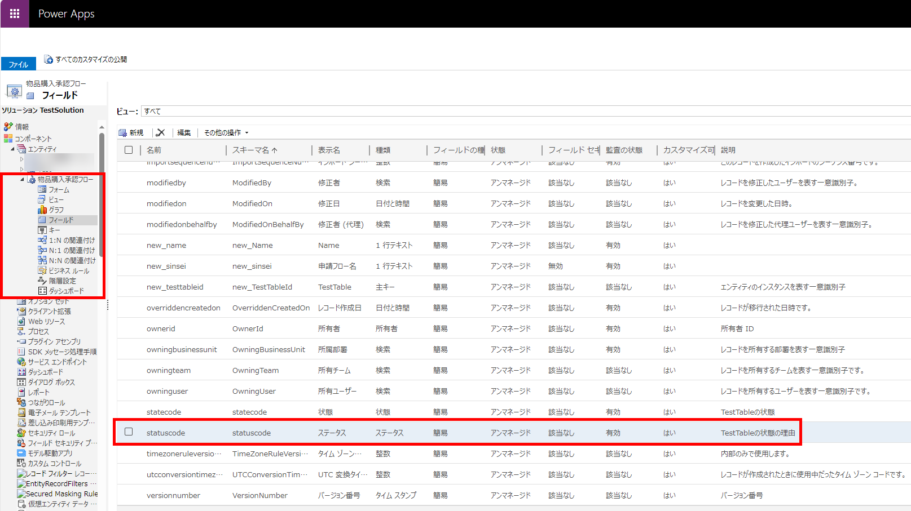Collapse the 物品購入承認フロー entity node

pyautogui.click(x=23, y=180)
